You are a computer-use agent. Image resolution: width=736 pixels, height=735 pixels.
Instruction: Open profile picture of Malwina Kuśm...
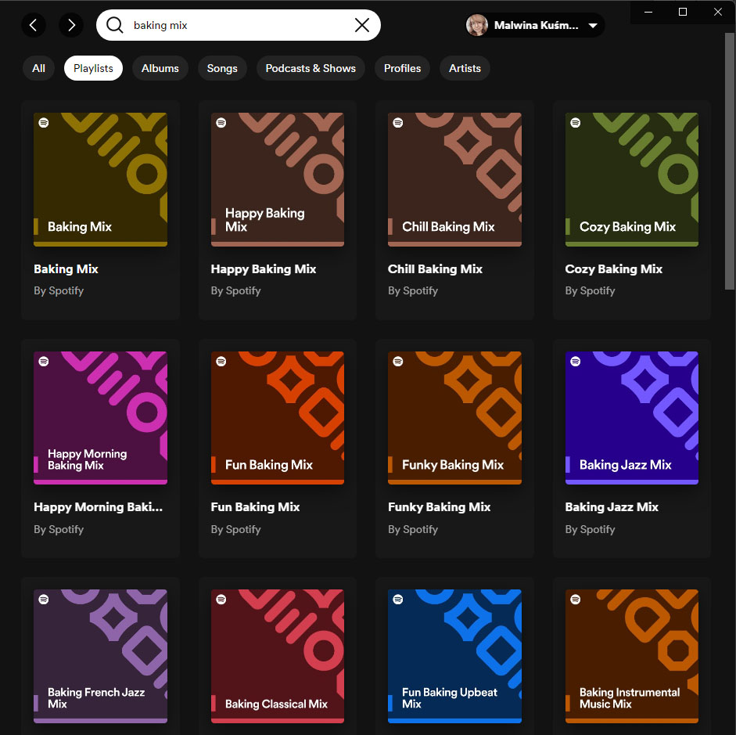coord(477,25)
